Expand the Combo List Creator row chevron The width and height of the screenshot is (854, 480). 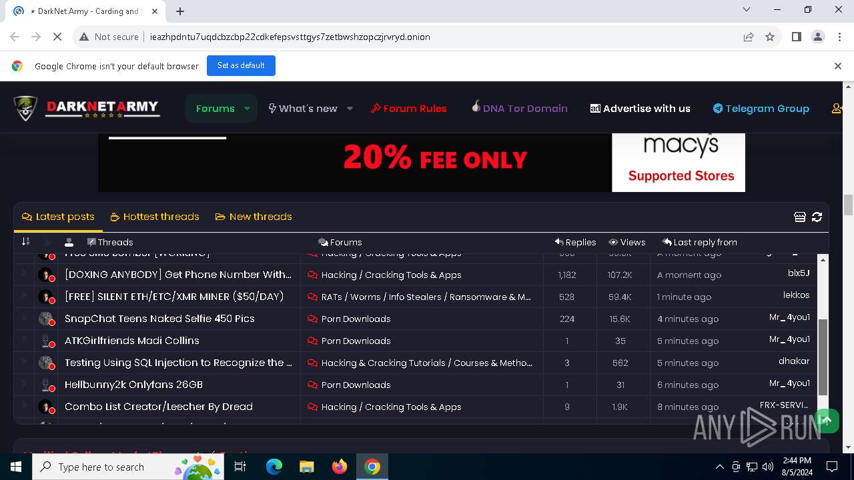coord(24,405)
